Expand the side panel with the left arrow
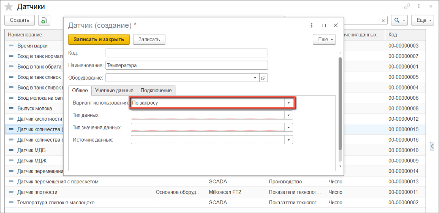The width and height of the screenshot is (439, 213). pyautogui.click(x=432, y=146)
